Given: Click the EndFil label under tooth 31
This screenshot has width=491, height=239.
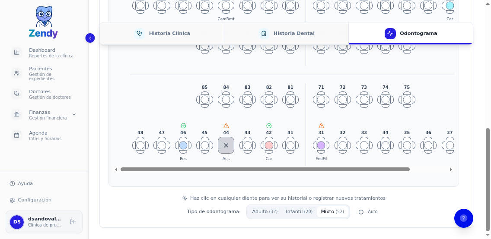Looking at the screenshot, I should (x=321, y=159).
